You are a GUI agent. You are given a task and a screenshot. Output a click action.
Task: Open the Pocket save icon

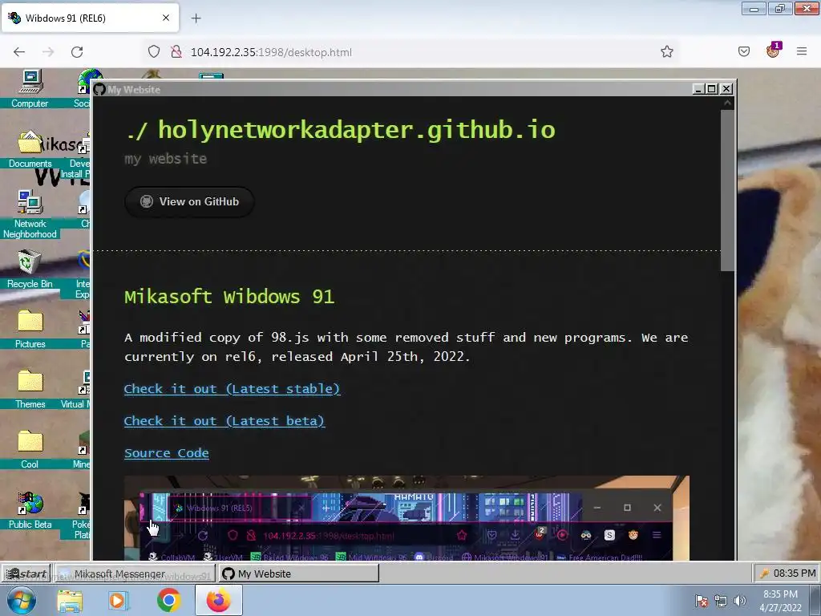tap(744, 52)
